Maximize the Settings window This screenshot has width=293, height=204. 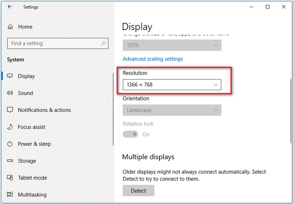[268, 7]
